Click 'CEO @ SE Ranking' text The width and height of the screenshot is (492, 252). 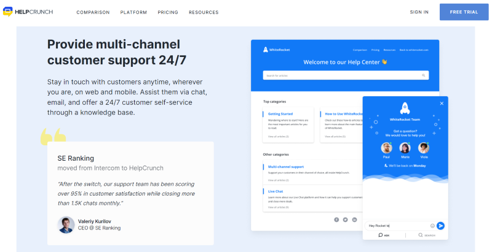point(99,228)
